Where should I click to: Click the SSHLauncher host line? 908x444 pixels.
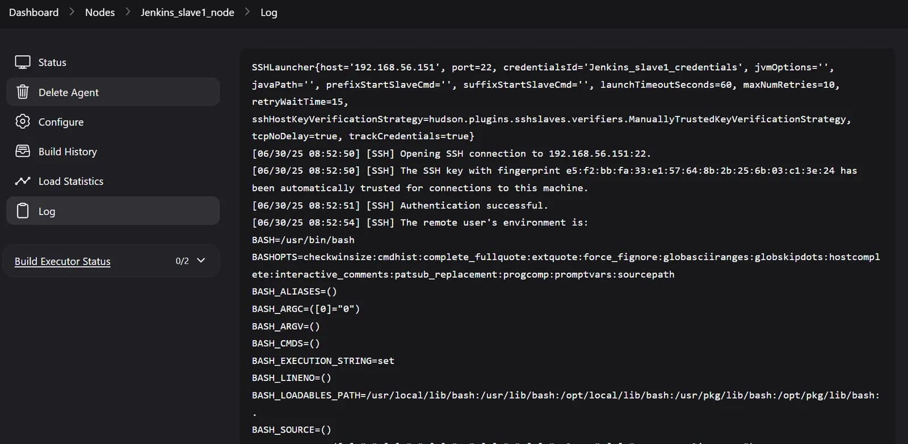pyautogui.click(x=543, y=68)
